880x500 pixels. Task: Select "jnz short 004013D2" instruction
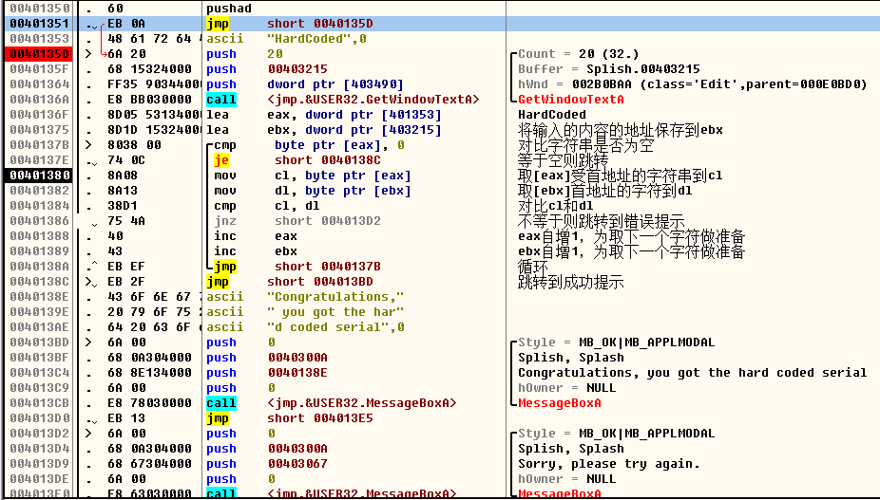[297, 221]
